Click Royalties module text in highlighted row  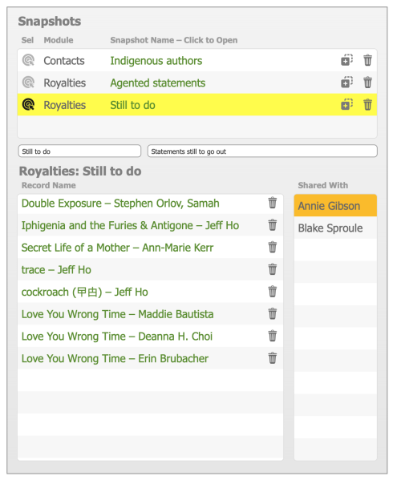tap(65, 105)
